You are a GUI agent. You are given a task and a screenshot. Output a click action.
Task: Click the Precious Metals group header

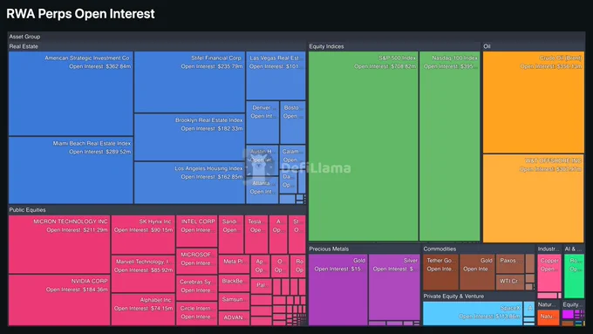click(329, 249)
